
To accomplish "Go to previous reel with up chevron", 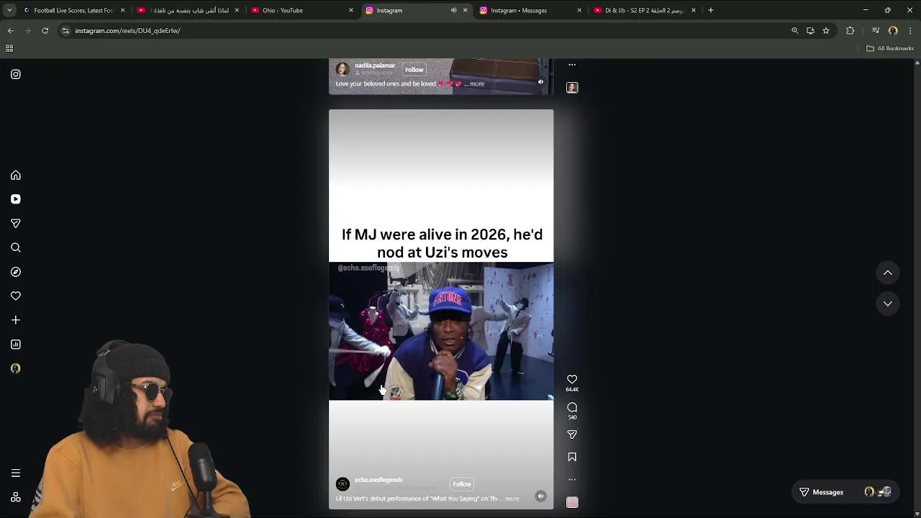I will tap(888, 273).
